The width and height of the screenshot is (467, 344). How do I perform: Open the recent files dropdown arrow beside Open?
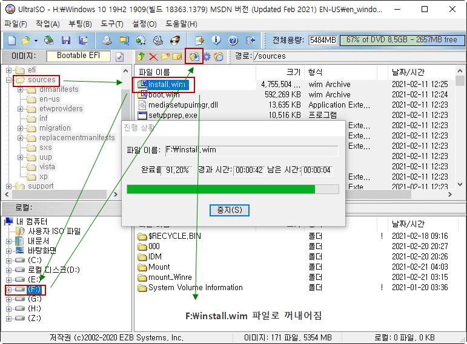[x=36, y=41]
